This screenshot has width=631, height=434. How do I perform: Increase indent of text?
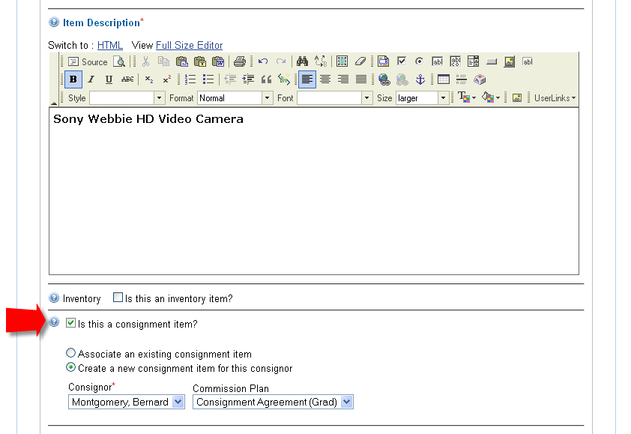coord(248,79)
